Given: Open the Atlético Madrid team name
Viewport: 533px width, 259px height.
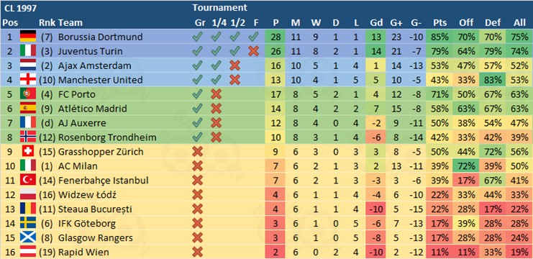Looking at the screenshot, I should tap(93, 109).
